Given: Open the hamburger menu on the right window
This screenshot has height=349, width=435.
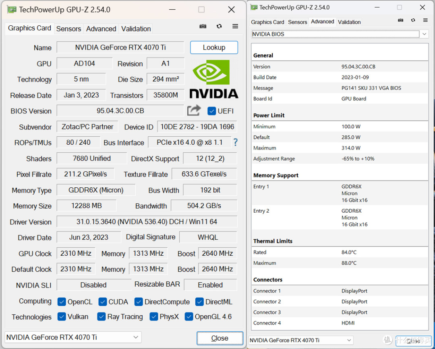Looking at the screenshot, I should [x=425, y=20].
